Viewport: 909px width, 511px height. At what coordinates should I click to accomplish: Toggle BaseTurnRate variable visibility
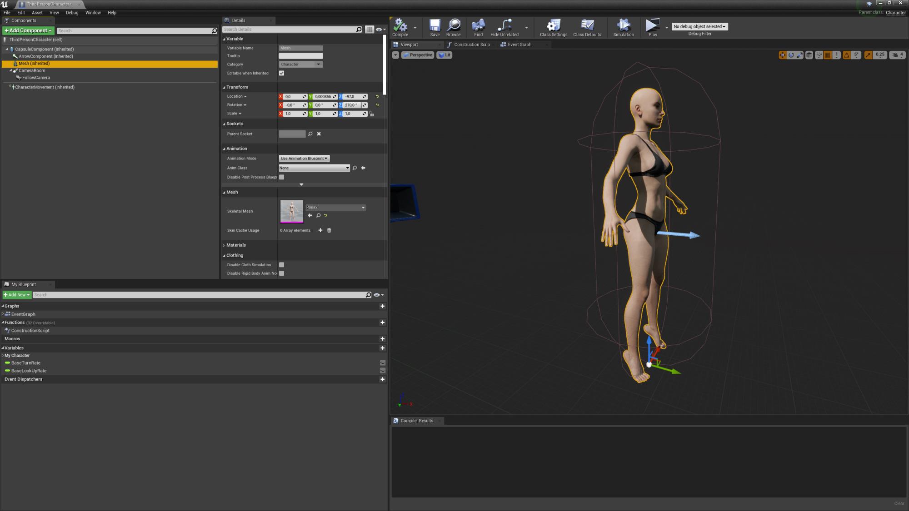(x=383, y=363)
